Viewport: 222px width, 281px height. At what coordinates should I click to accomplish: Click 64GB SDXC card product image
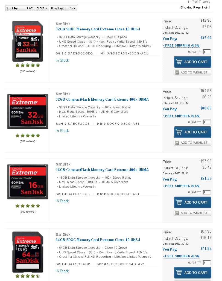pyautogui.click(x=28, y=252)
